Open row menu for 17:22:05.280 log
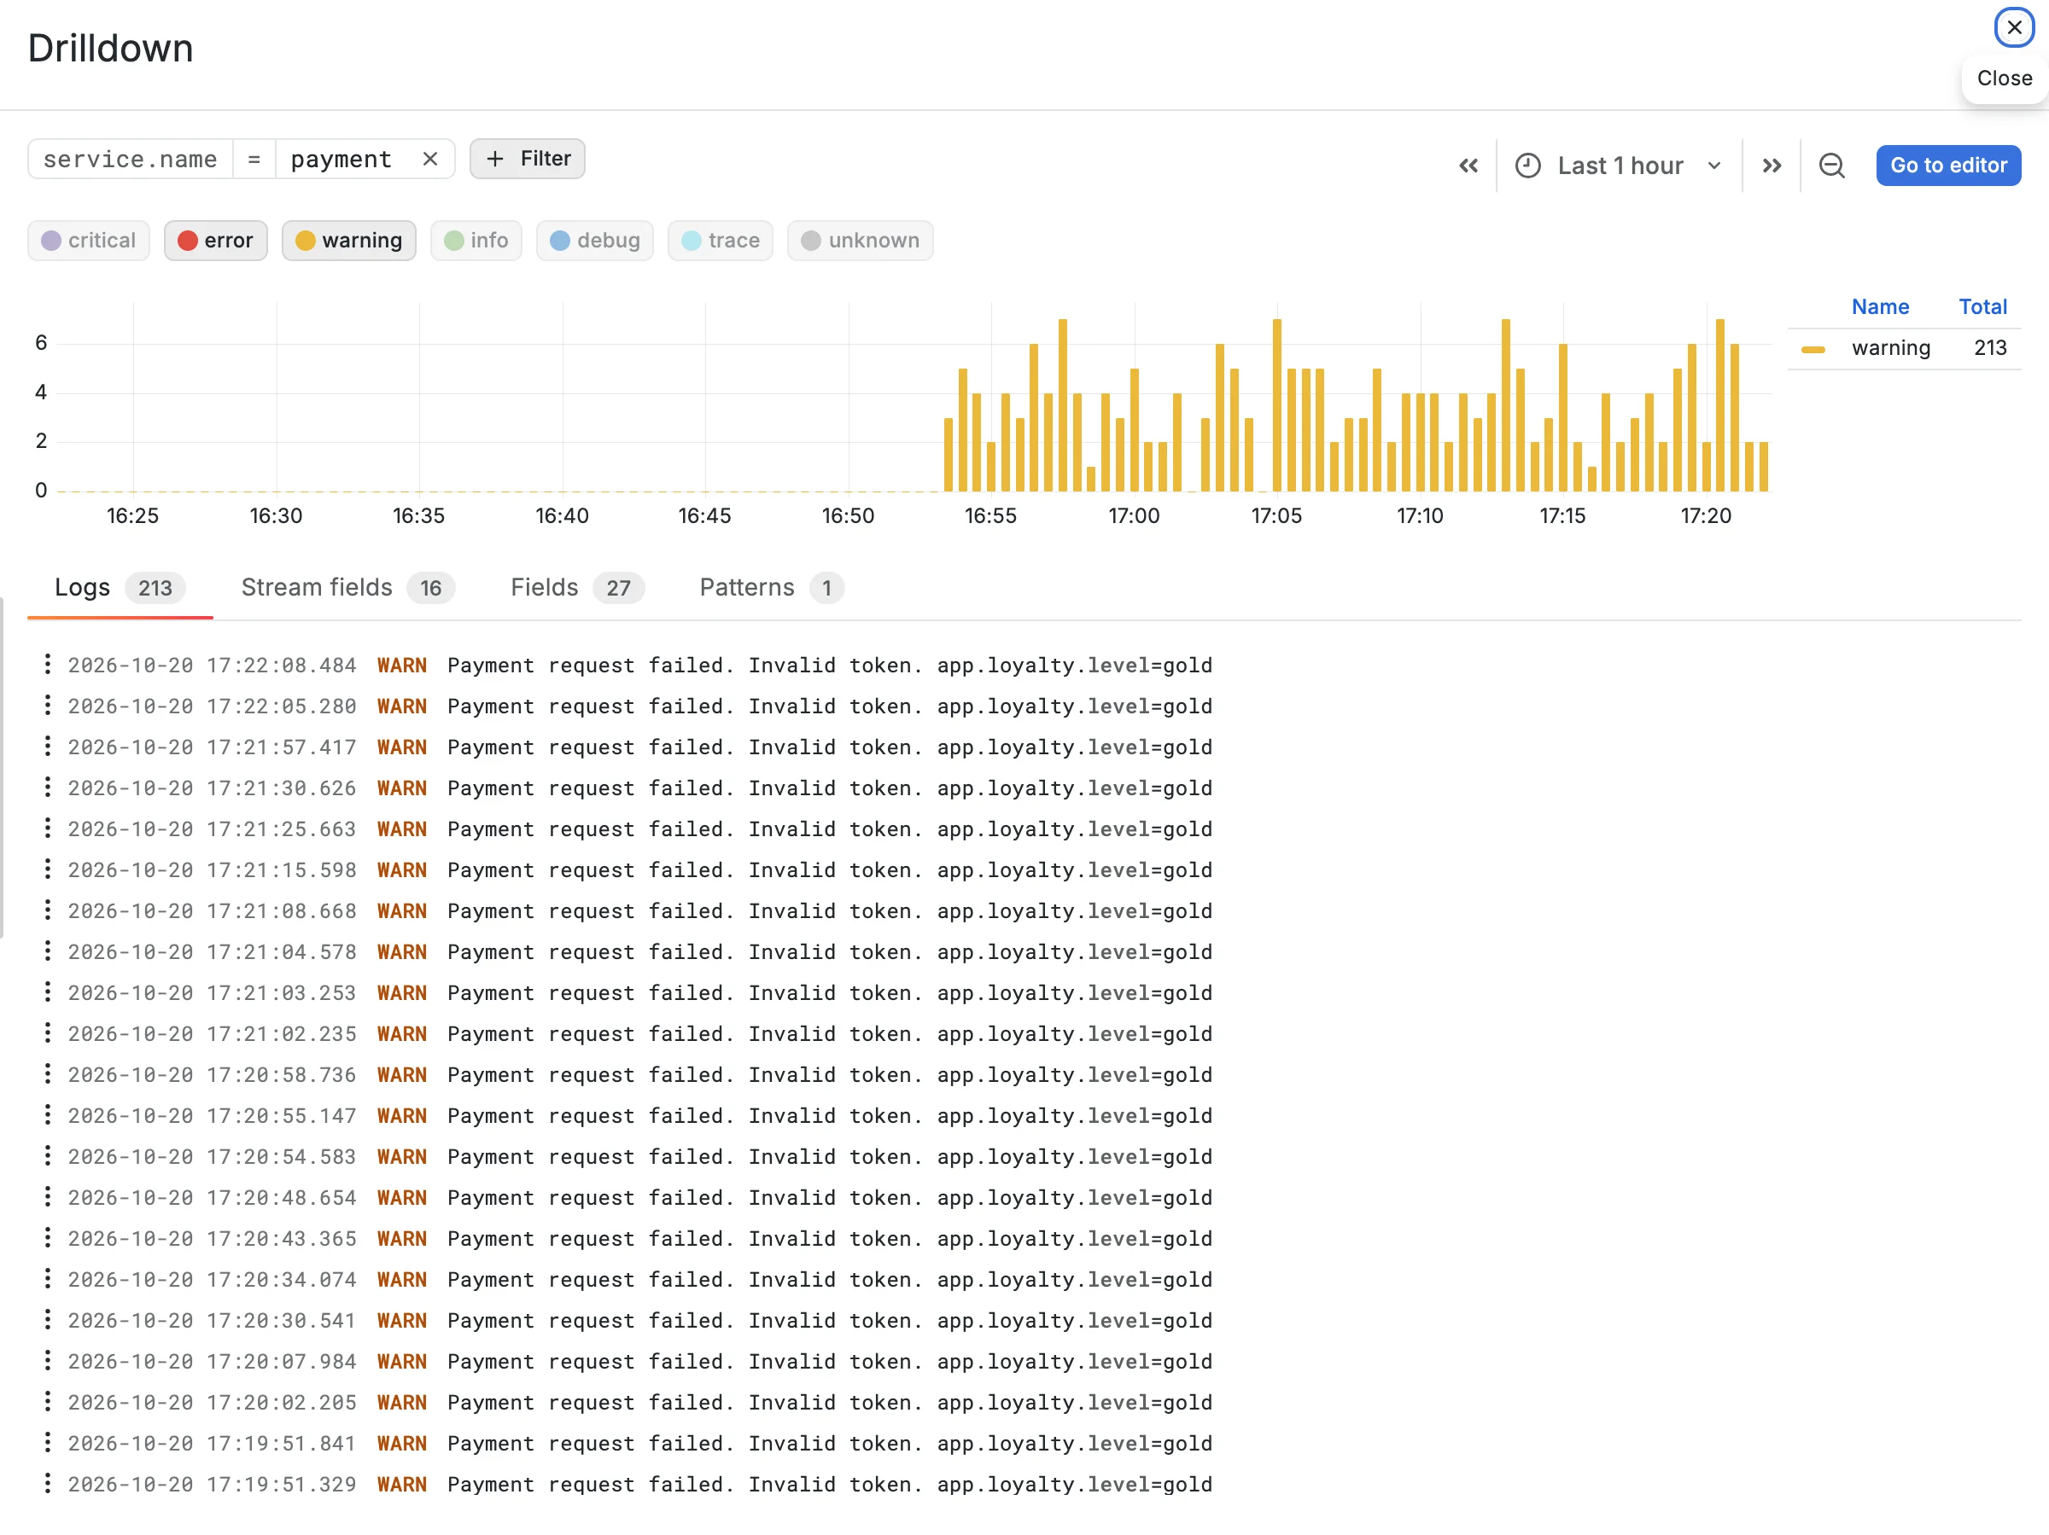 (47, 705)
